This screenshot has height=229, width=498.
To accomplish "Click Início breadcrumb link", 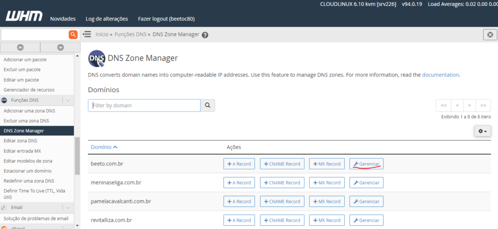I will tap(102, 34).
